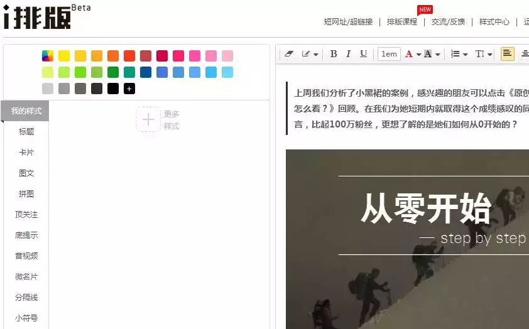
Task: Pick the dark green swatch
Action: click(x=113, y=72)
